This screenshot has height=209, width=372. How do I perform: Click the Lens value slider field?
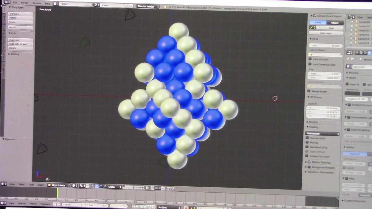[x=325, y=46]
